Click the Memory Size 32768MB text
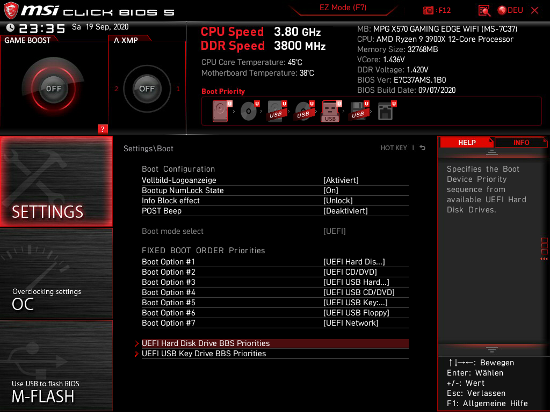 (397, 49)
